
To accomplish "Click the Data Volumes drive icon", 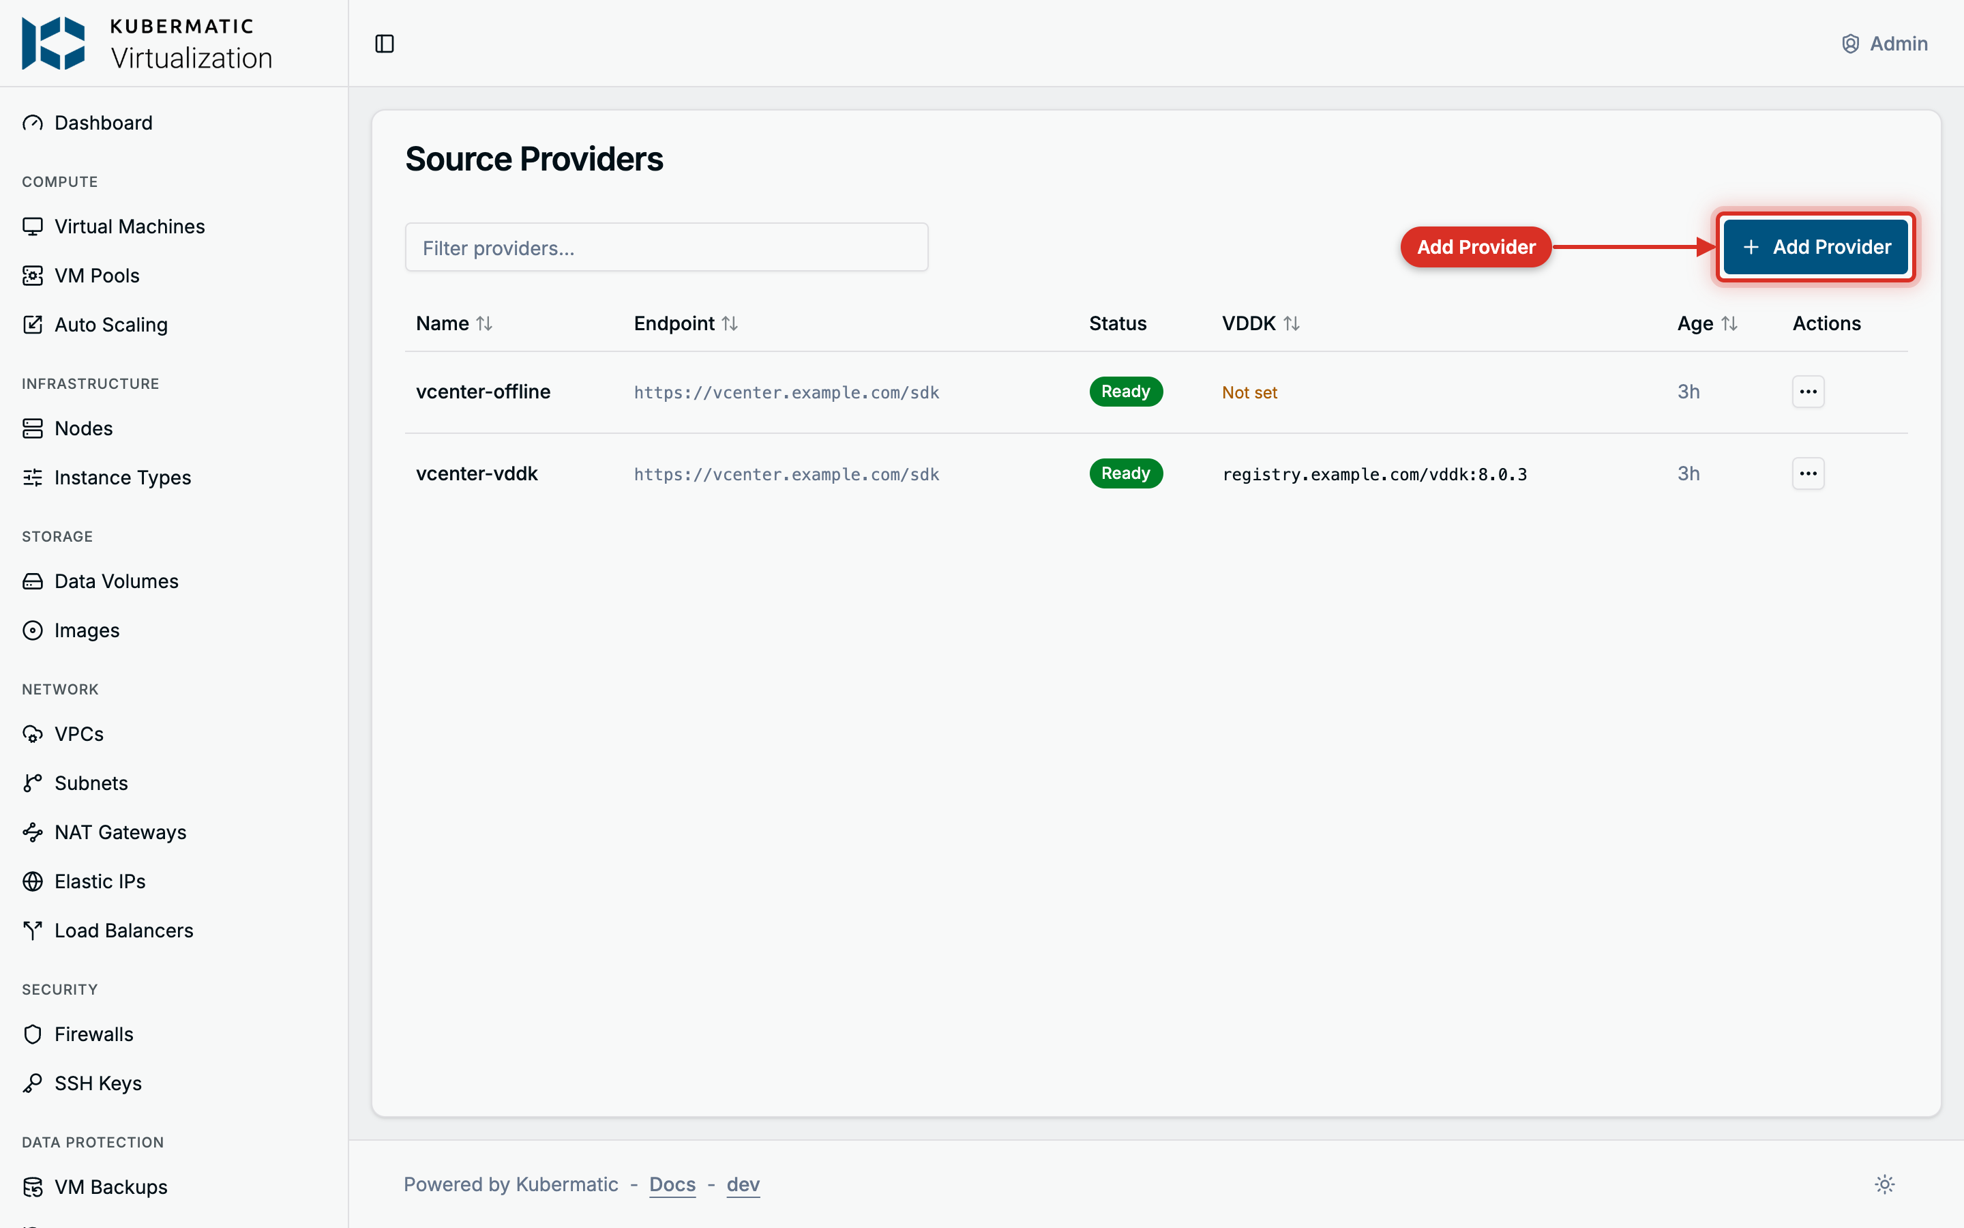I will [x=33, y=581].
